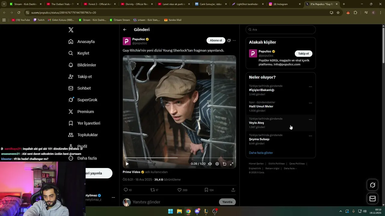The height and width of the screenshot is (216, 385).
Task: Click the share post icon
Action: coord(233,190)
